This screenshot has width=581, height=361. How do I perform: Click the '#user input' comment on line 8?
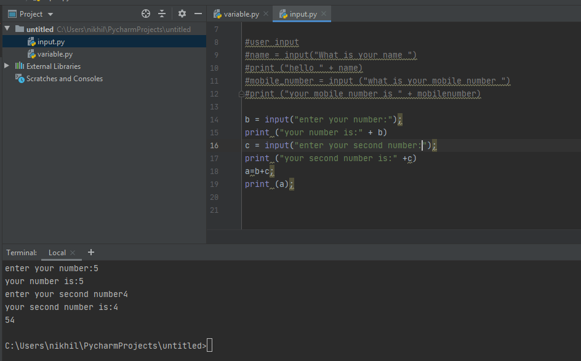[272, 42]
